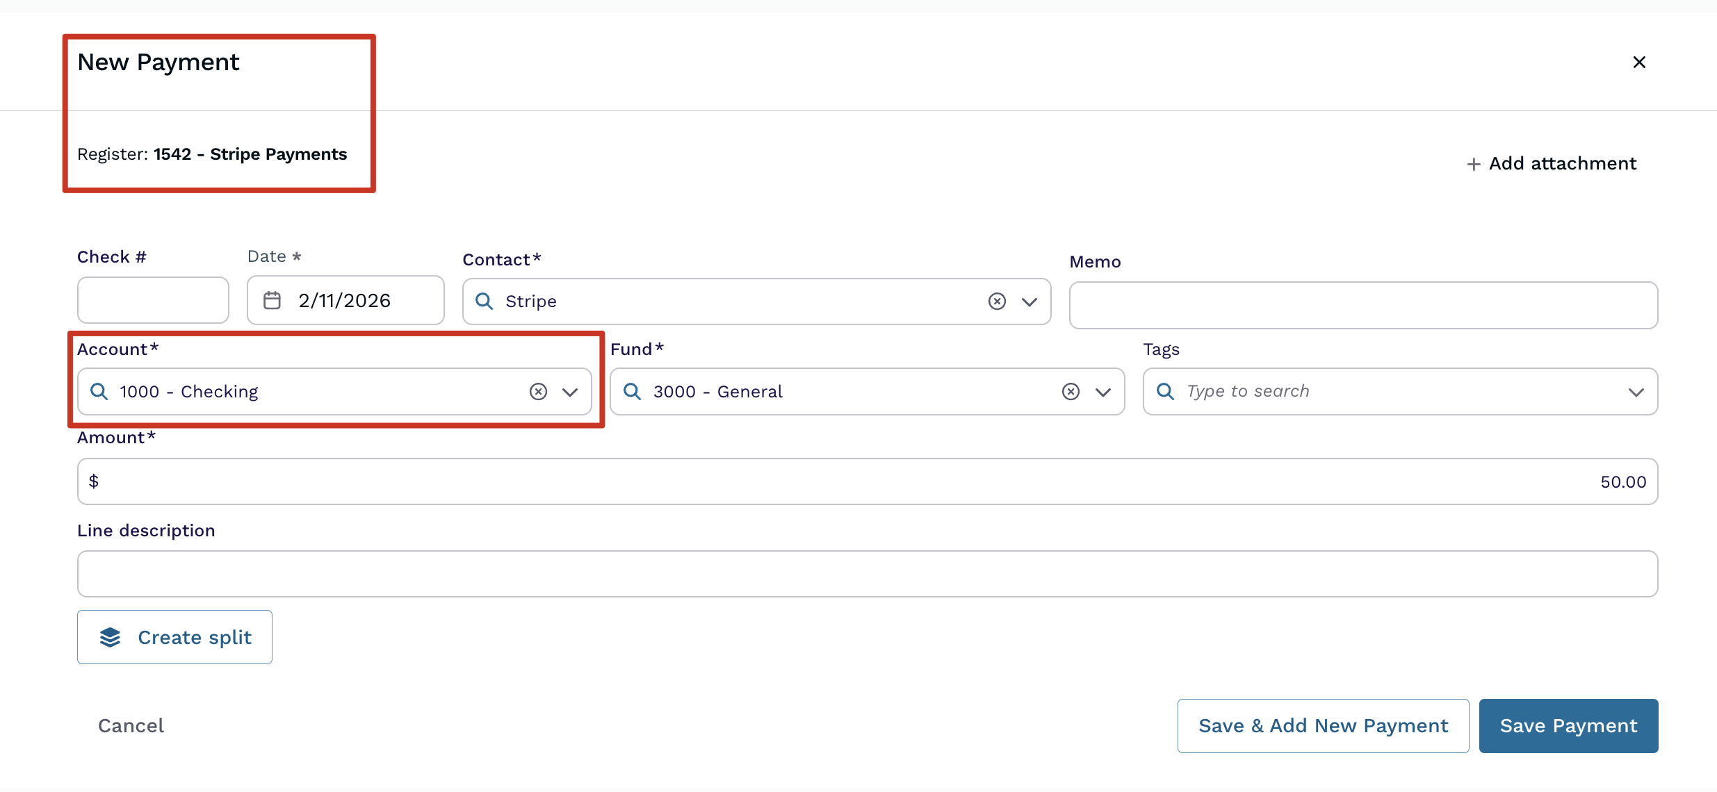1717x792 pixels.
Task: Click the calendar icon in Date field
Action: point(272,300)
